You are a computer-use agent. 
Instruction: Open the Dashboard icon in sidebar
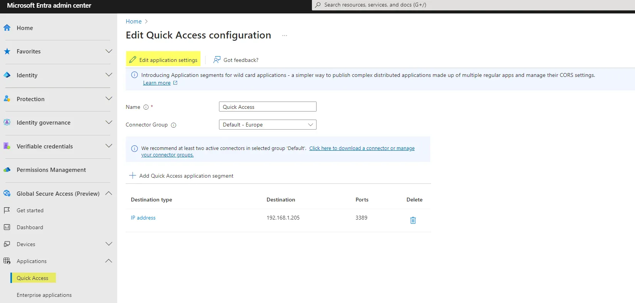pyautogui.click(x=7, y=227)
